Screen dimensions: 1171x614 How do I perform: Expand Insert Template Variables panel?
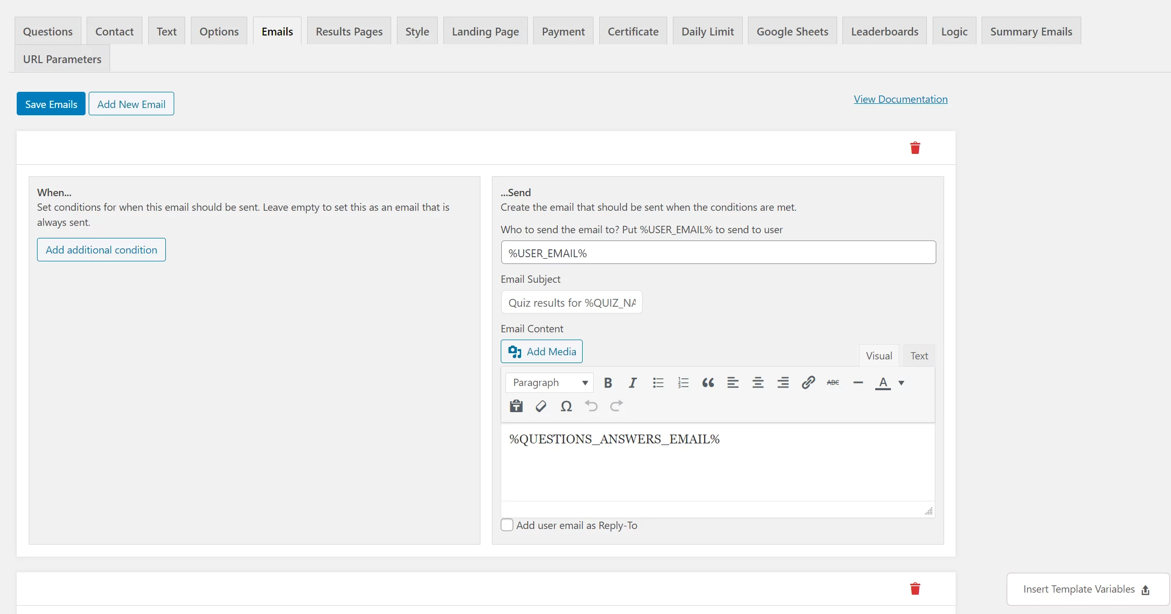[x=1087, y=589]
